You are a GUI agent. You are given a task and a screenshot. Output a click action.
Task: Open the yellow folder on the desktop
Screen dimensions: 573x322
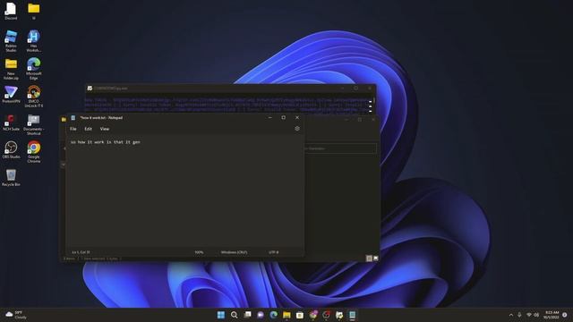pos(34,11)
